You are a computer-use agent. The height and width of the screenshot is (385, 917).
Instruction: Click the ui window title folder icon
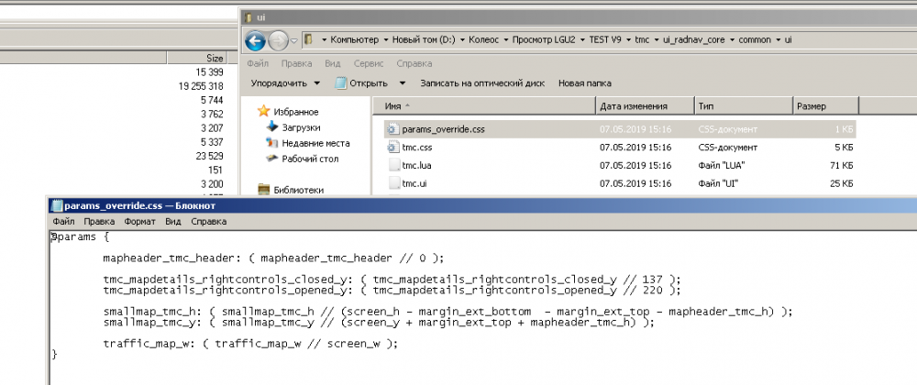(x=248, y=17)
